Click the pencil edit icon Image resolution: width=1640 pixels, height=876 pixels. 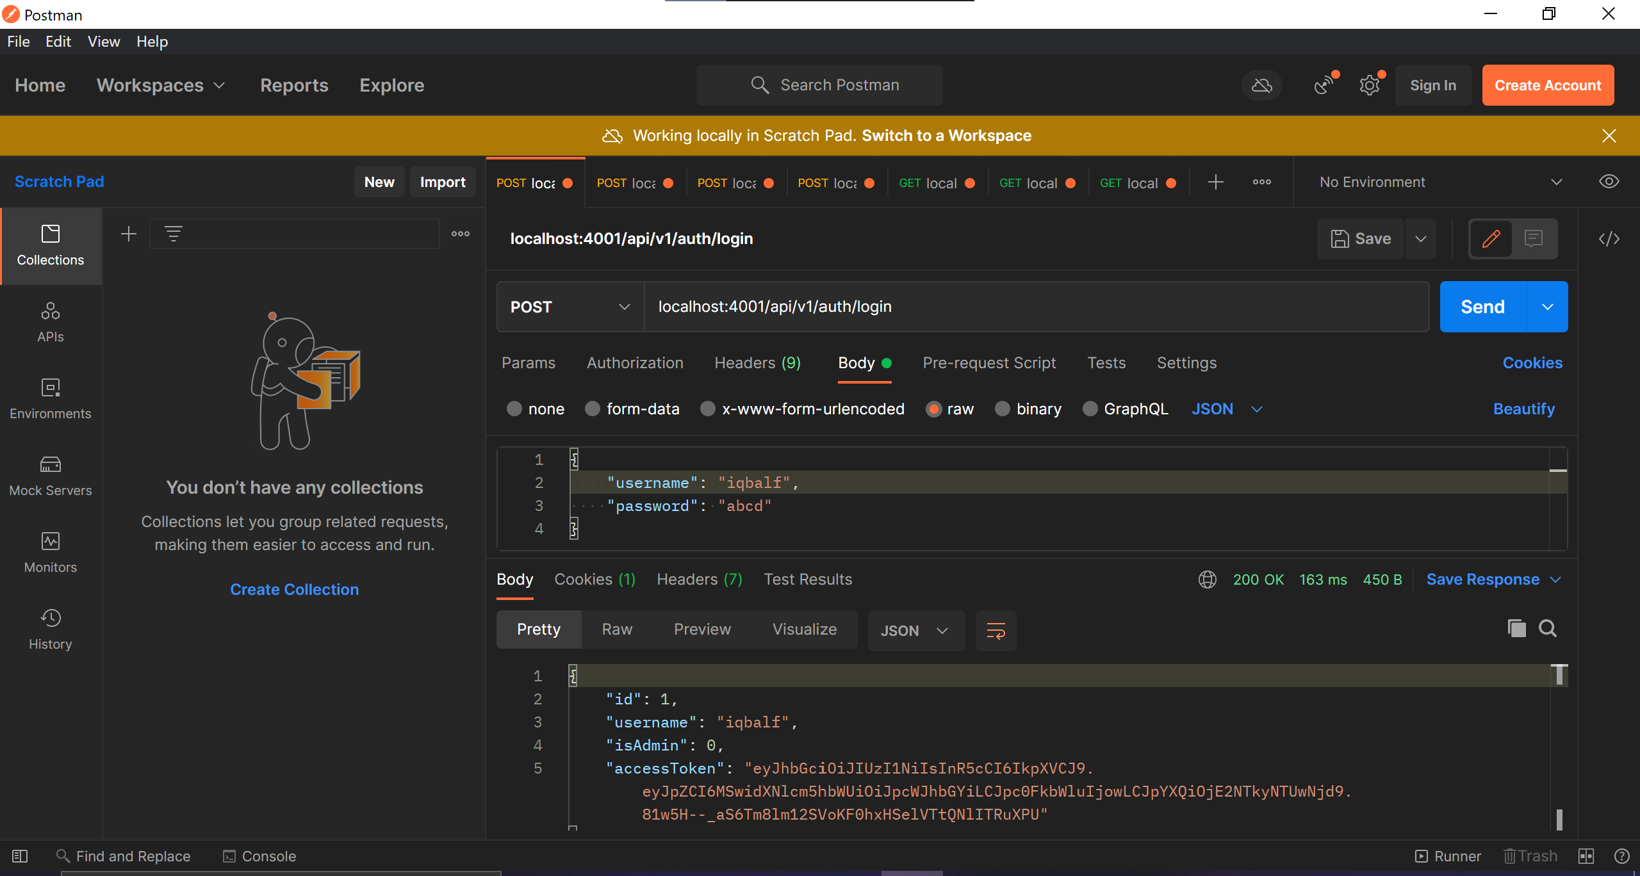[x=1491, y=239]
